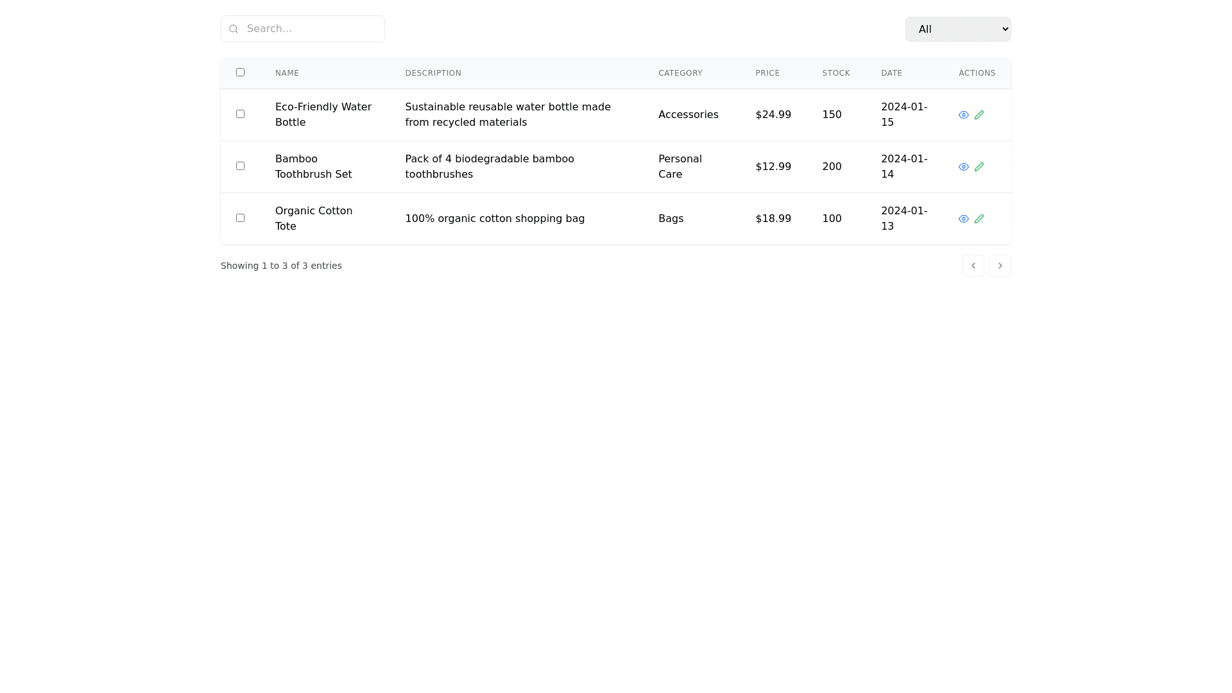Check the Bamboo Toothbrush Set row
Image resolution: width=1232 pixels, height=693 pixels.
[x=240, y=166]
